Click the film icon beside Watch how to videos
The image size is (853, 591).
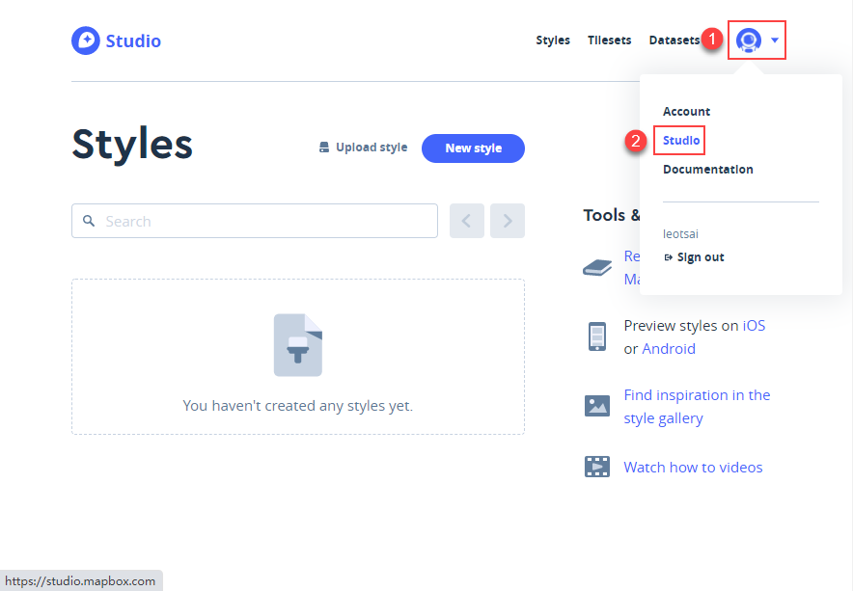coord(596,467)
